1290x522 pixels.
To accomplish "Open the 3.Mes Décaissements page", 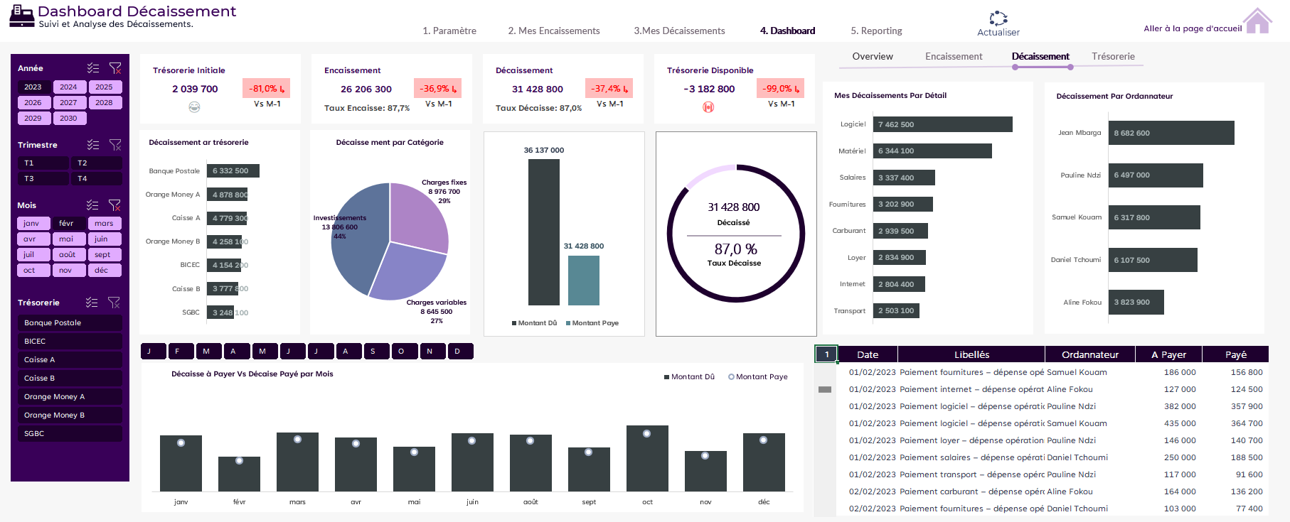I will (x=680, y=31).
